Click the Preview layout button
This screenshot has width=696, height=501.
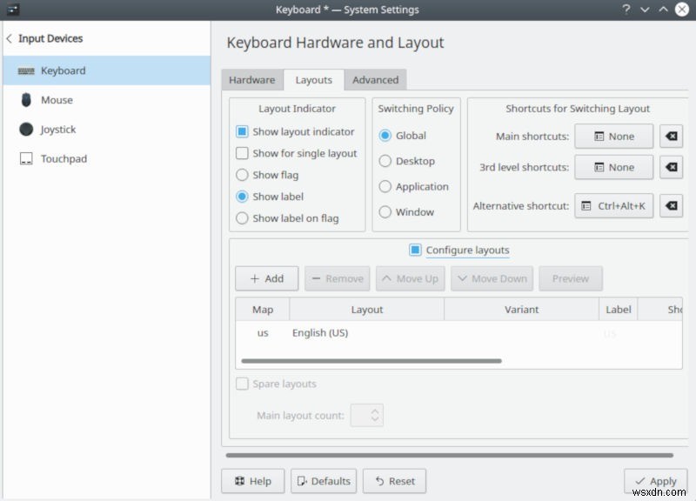(571, 278)
